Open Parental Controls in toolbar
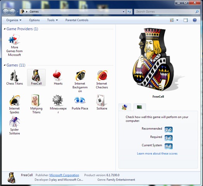203x186 pixels. (x=77, y=20)
